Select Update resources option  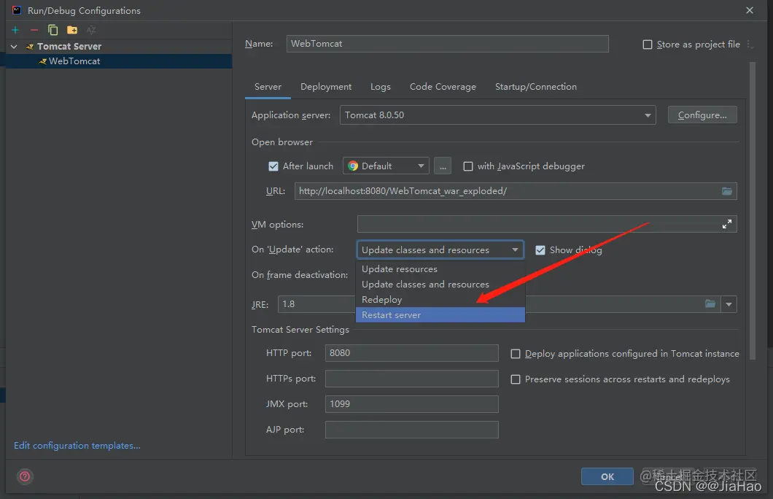click(440, 268)
